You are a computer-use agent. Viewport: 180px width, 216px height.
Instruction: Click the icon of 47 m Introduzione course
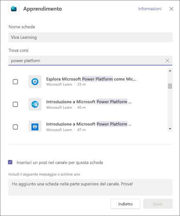click(35, 126)
